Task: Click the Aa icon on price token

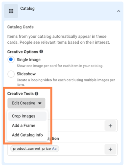Action: coord(54,148)
